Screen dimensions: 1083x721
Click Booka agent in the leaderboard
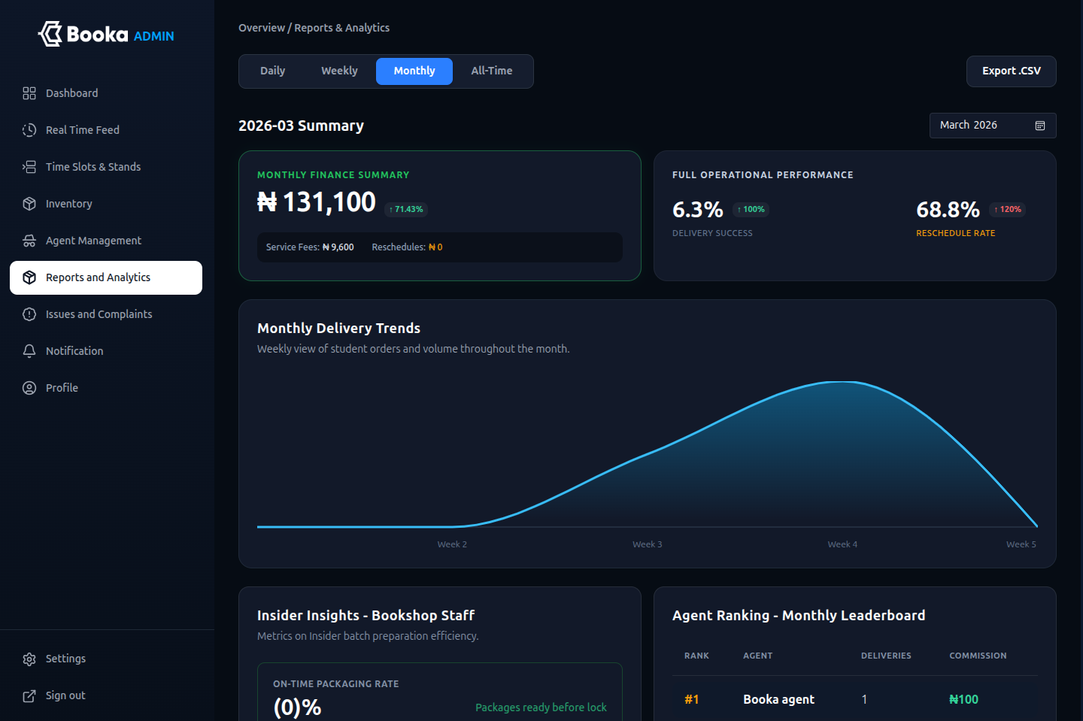pos(778,700)
